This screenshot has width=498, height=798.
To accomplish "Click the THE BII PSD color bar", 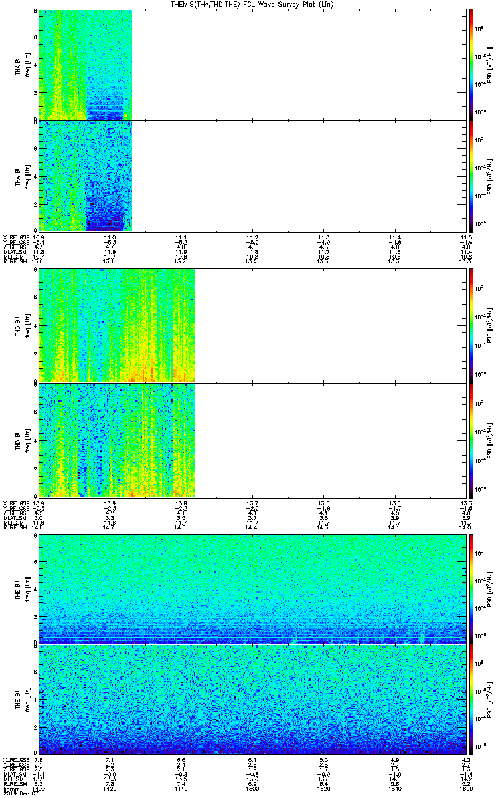I will [472, 699].
